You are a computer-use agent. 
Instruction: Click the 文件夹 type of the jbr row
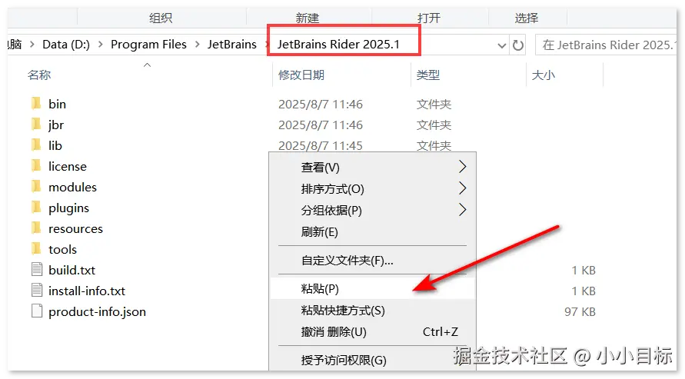click(434, 125)
